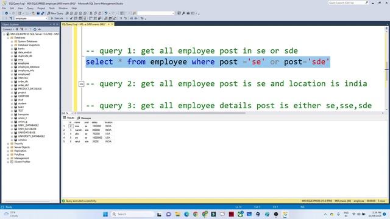
Task: Click the 'manish' name cell in results
Action: (78, 130)
